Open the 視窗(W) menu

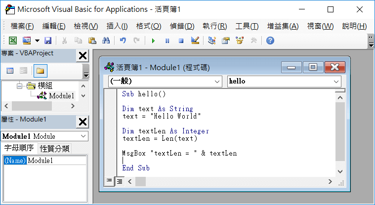click(x=320, y=26)
